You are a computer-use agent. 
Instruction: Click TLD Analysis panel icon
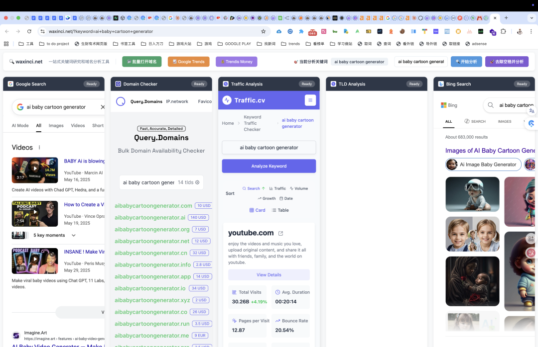(333, 84)
